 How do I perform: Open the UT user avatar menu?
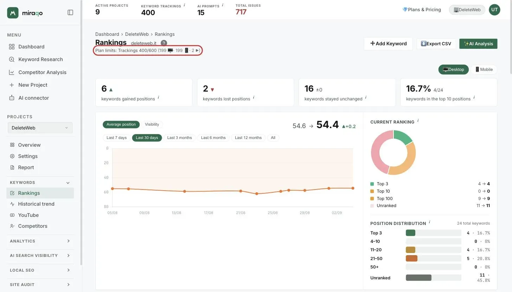point(494,10)
